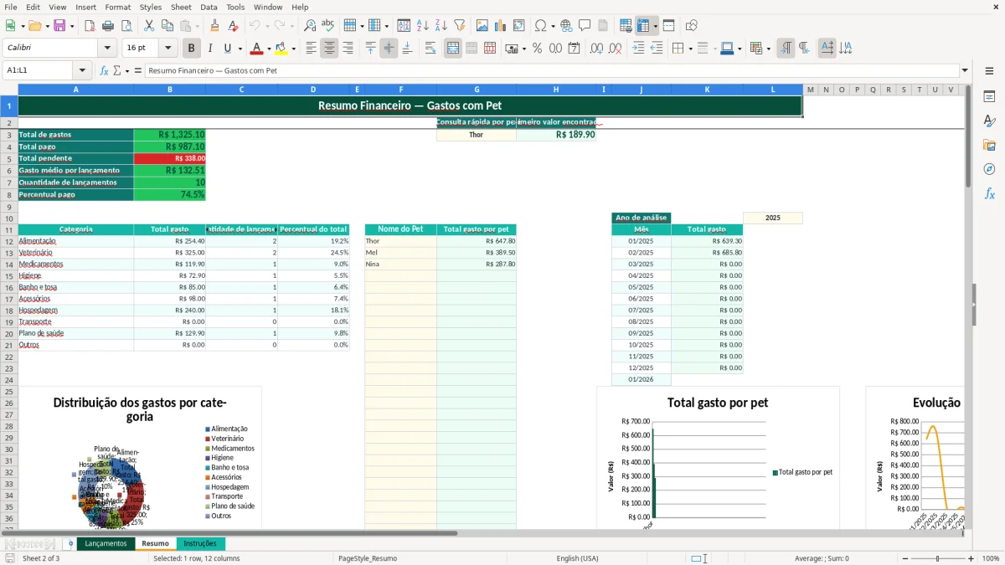Click the formula equals button

coord(137,70)
